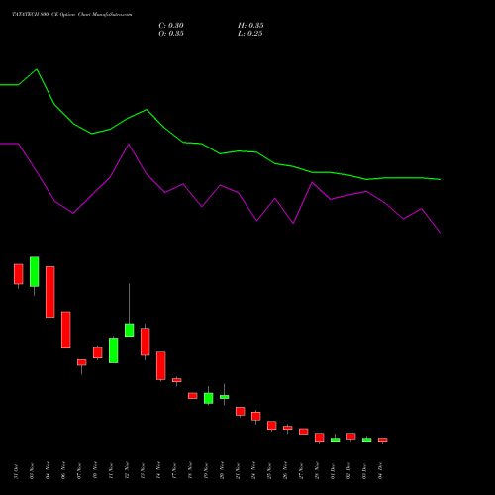This screenshot has width=495, height=495.
Task: Click the high value H: 0.35
Action: [x=250, y=26]
